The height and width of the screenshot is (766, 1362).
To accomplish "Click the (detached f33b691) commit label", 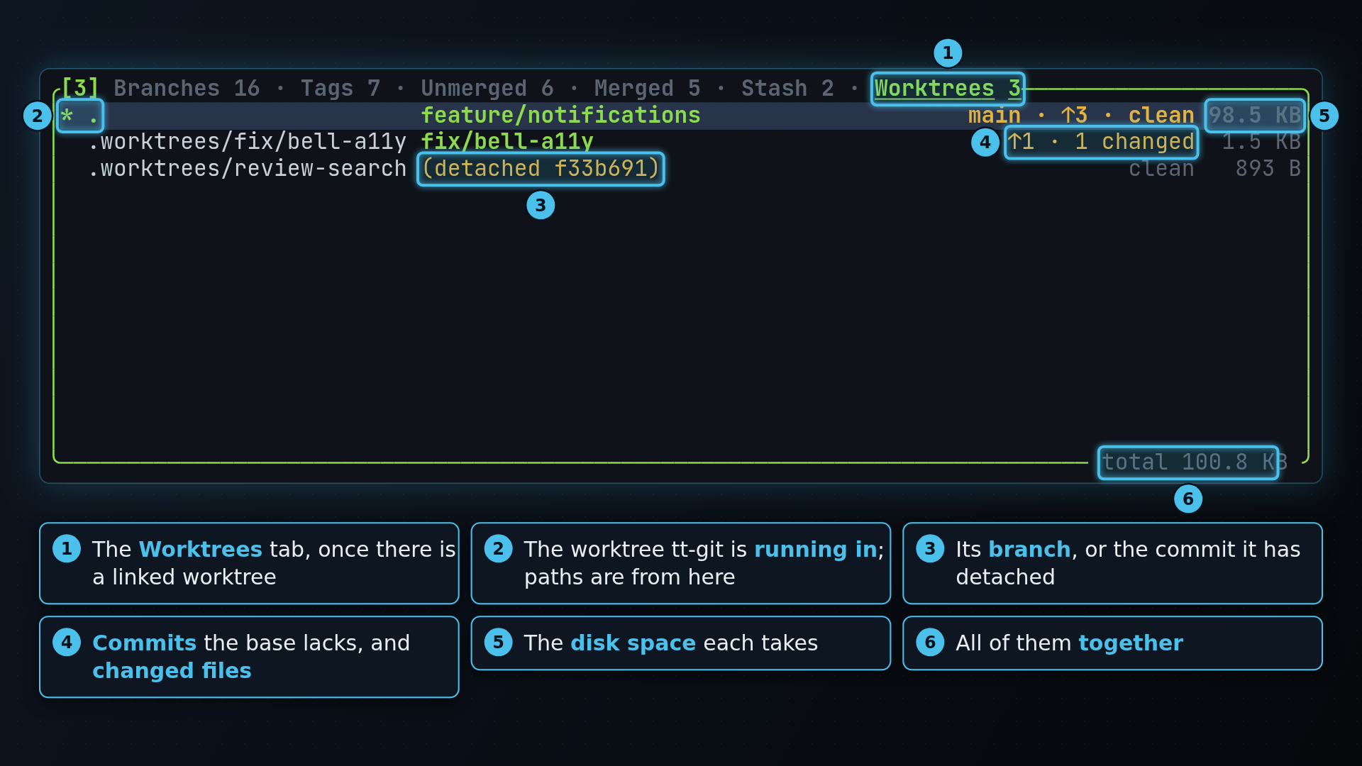I will coord(541,169).
